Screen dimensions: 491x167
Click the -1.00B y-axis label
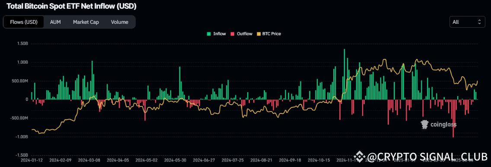tap(22, 137)
